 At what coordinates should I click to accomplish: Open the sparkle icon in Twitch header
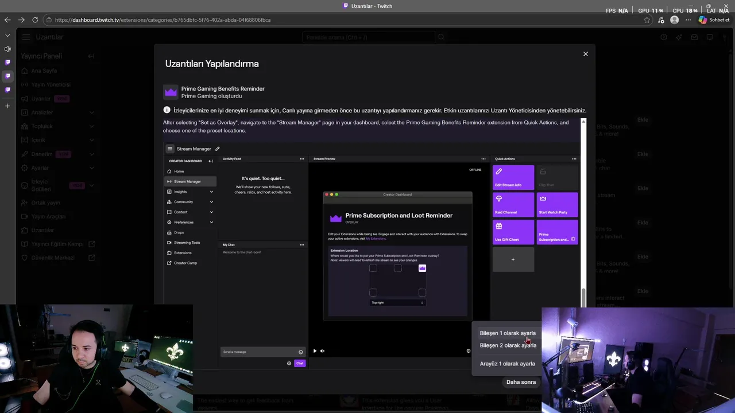click(679, 37)
